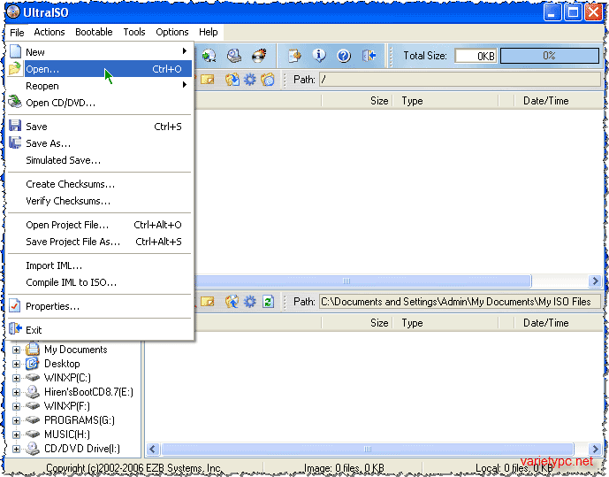
Task: Open the Reopen submenu
Action: pos(100,86)
